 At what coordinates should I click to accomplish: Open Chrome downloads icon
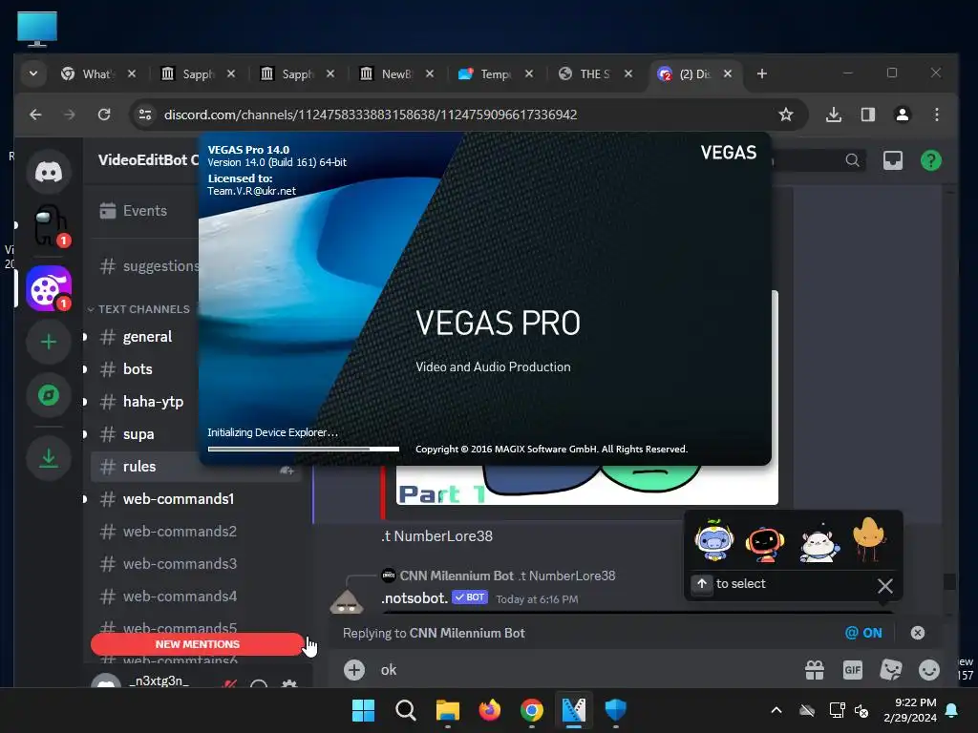click(833, 115)
